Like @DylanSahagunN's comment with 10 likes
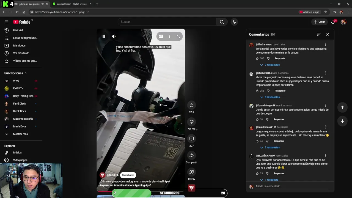This screenshot has height=198, width=352. (257, 119)
